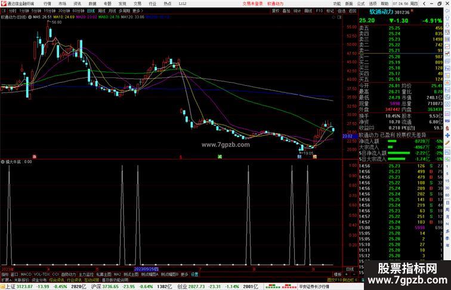Image resolution: width=451 pixels, height=290 pixels.
Task: Open the 市场 menu
Action: (x=62, y=4)
